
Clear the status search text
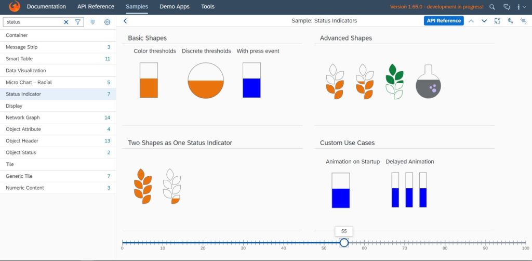click(66, 22)
